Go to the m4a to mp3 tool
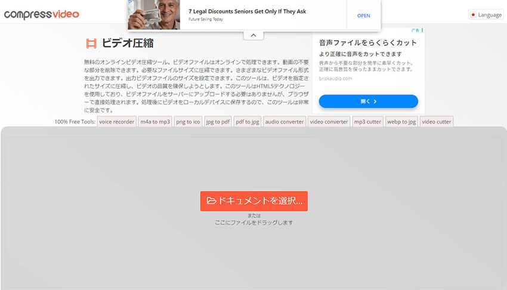 click(154, 122)
